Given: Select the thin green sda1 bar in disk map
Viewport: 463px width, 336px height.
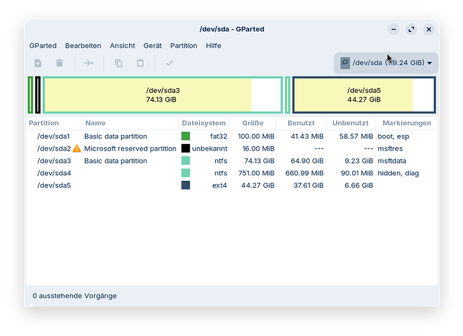Looking at the screenshot, I should (30, 95).
